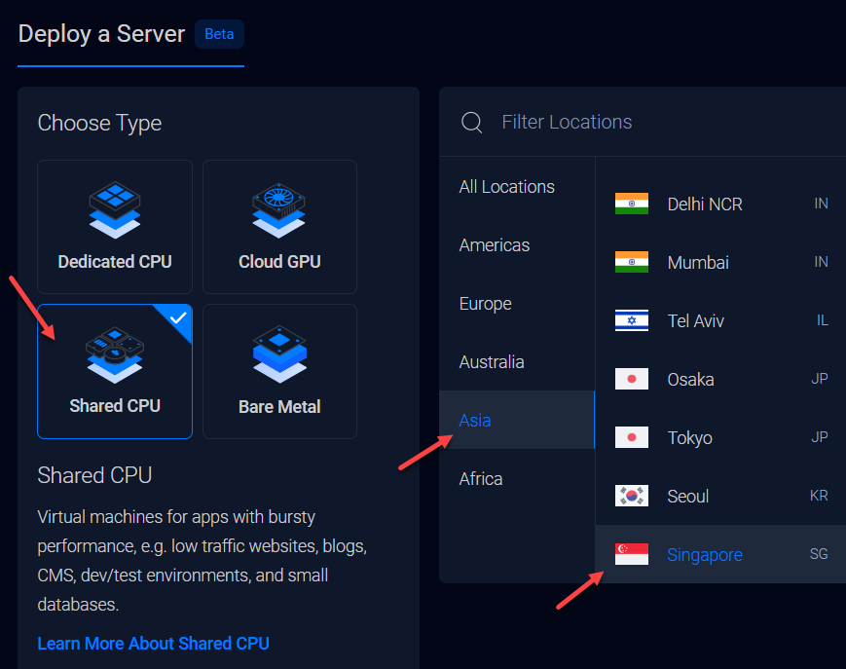
Task: Click the South Korea flag beside Seoul
Action: 631,496
